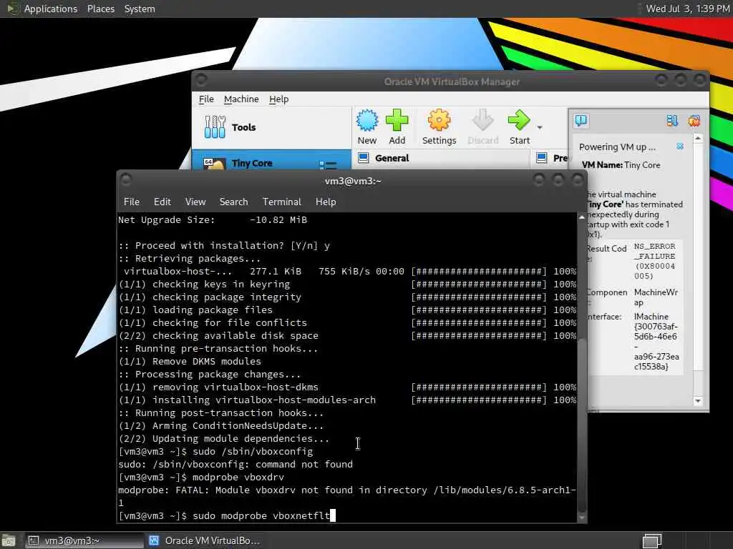Open the Applications menu in top panel
This screenshot has width=733, height=549.
(x=51, y=9)
